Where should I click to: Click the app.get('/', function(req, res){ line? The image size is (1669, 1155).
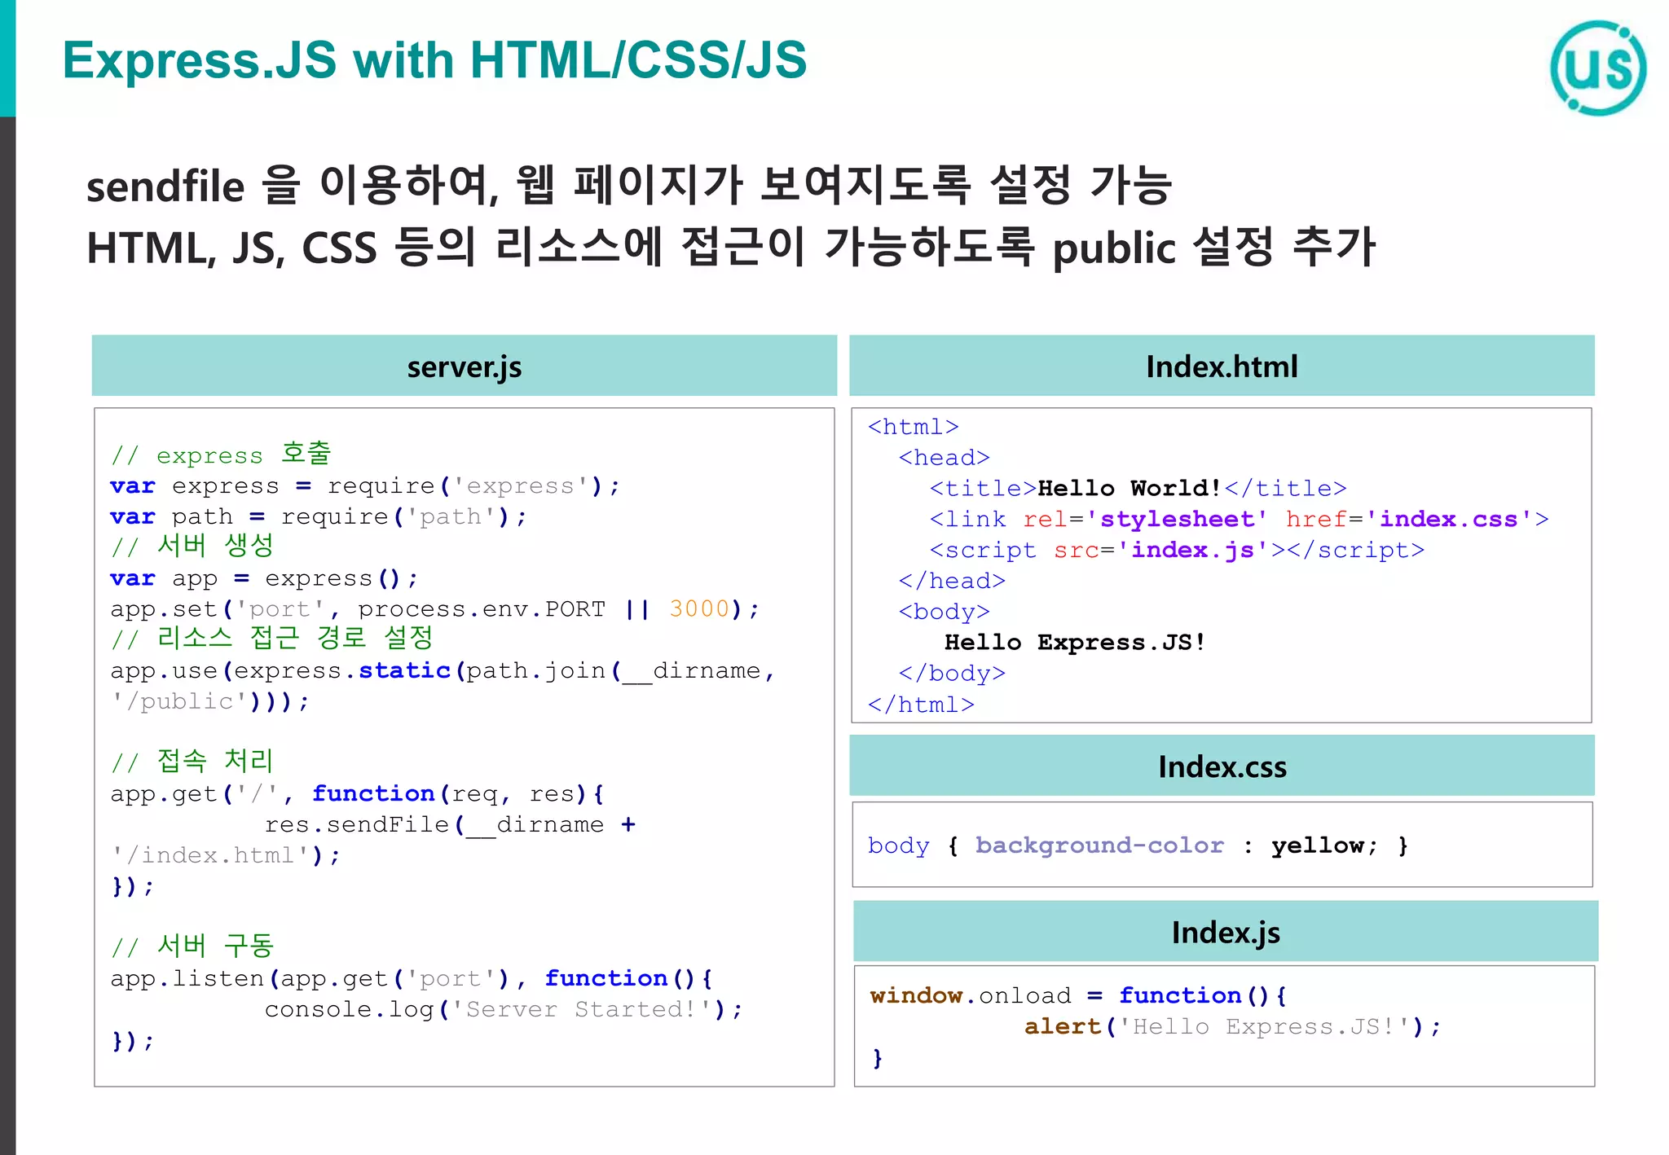pos(358,794)
